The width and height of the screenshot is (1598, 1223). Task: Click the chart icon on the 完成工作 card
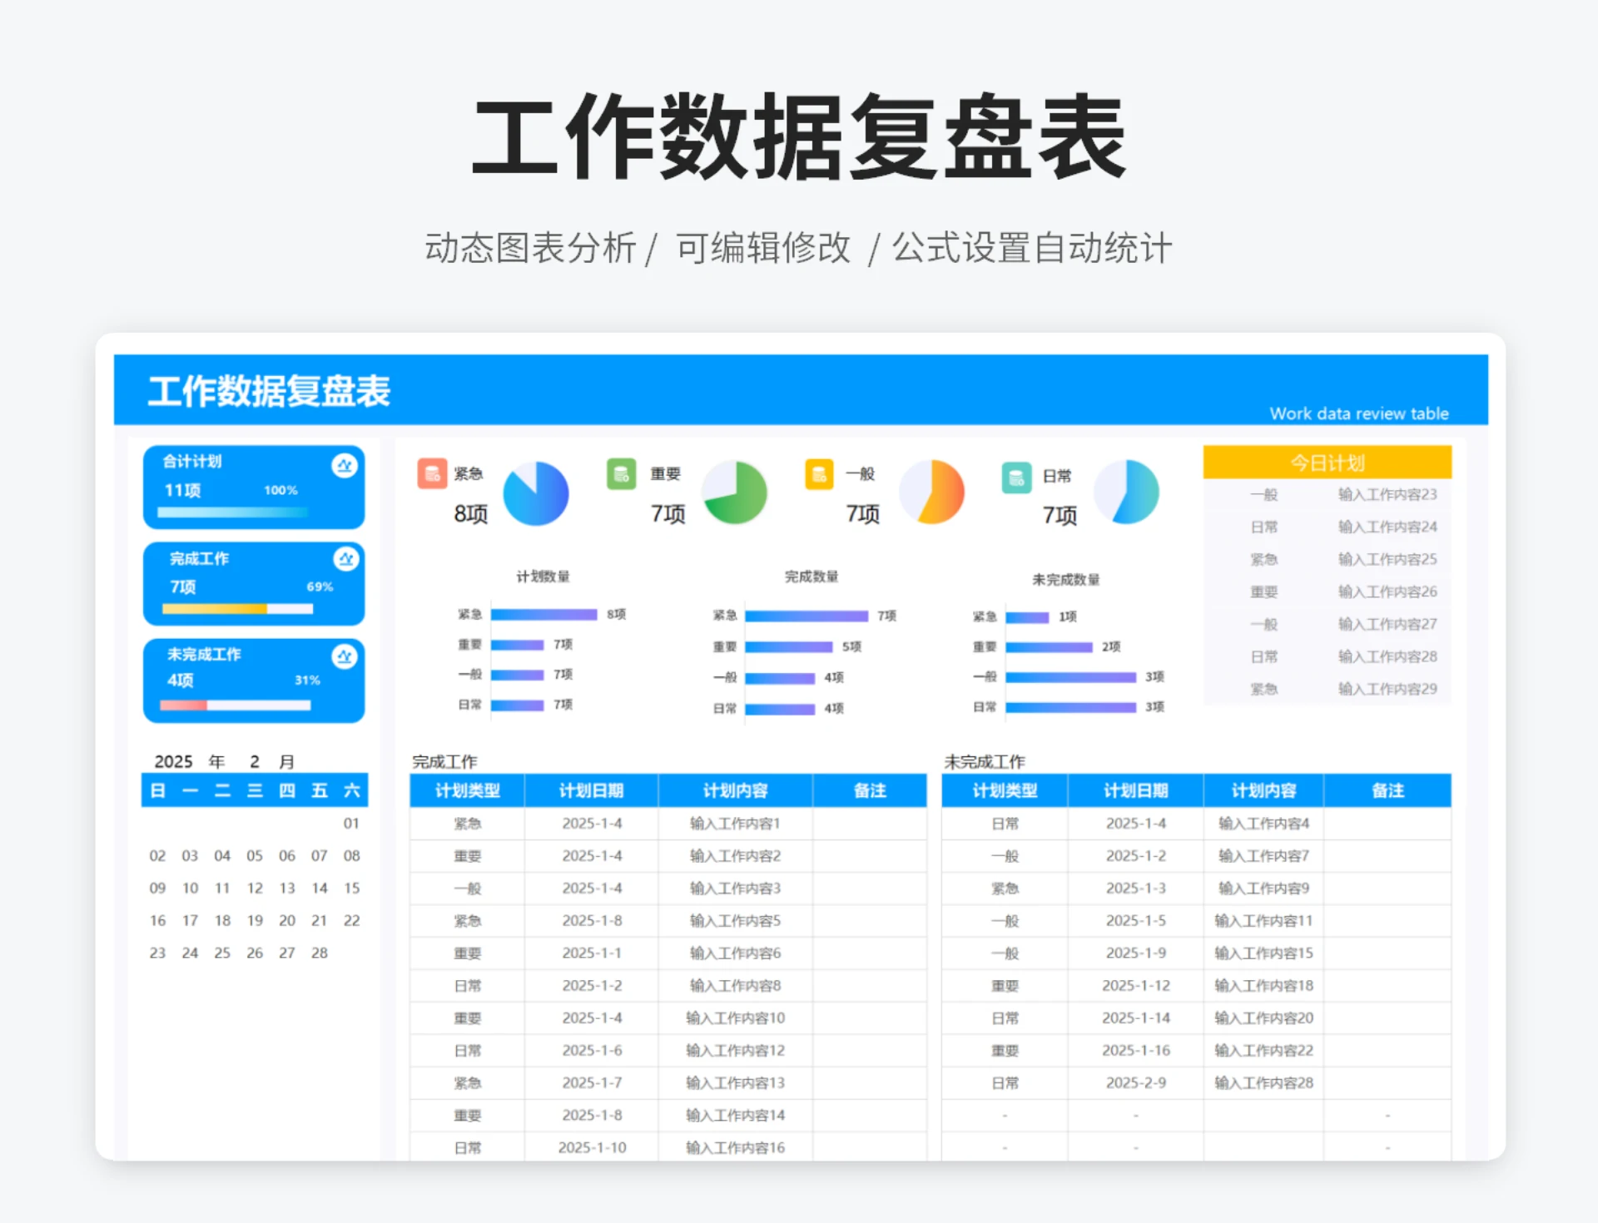pyautogui.click(x=345, y=561)
